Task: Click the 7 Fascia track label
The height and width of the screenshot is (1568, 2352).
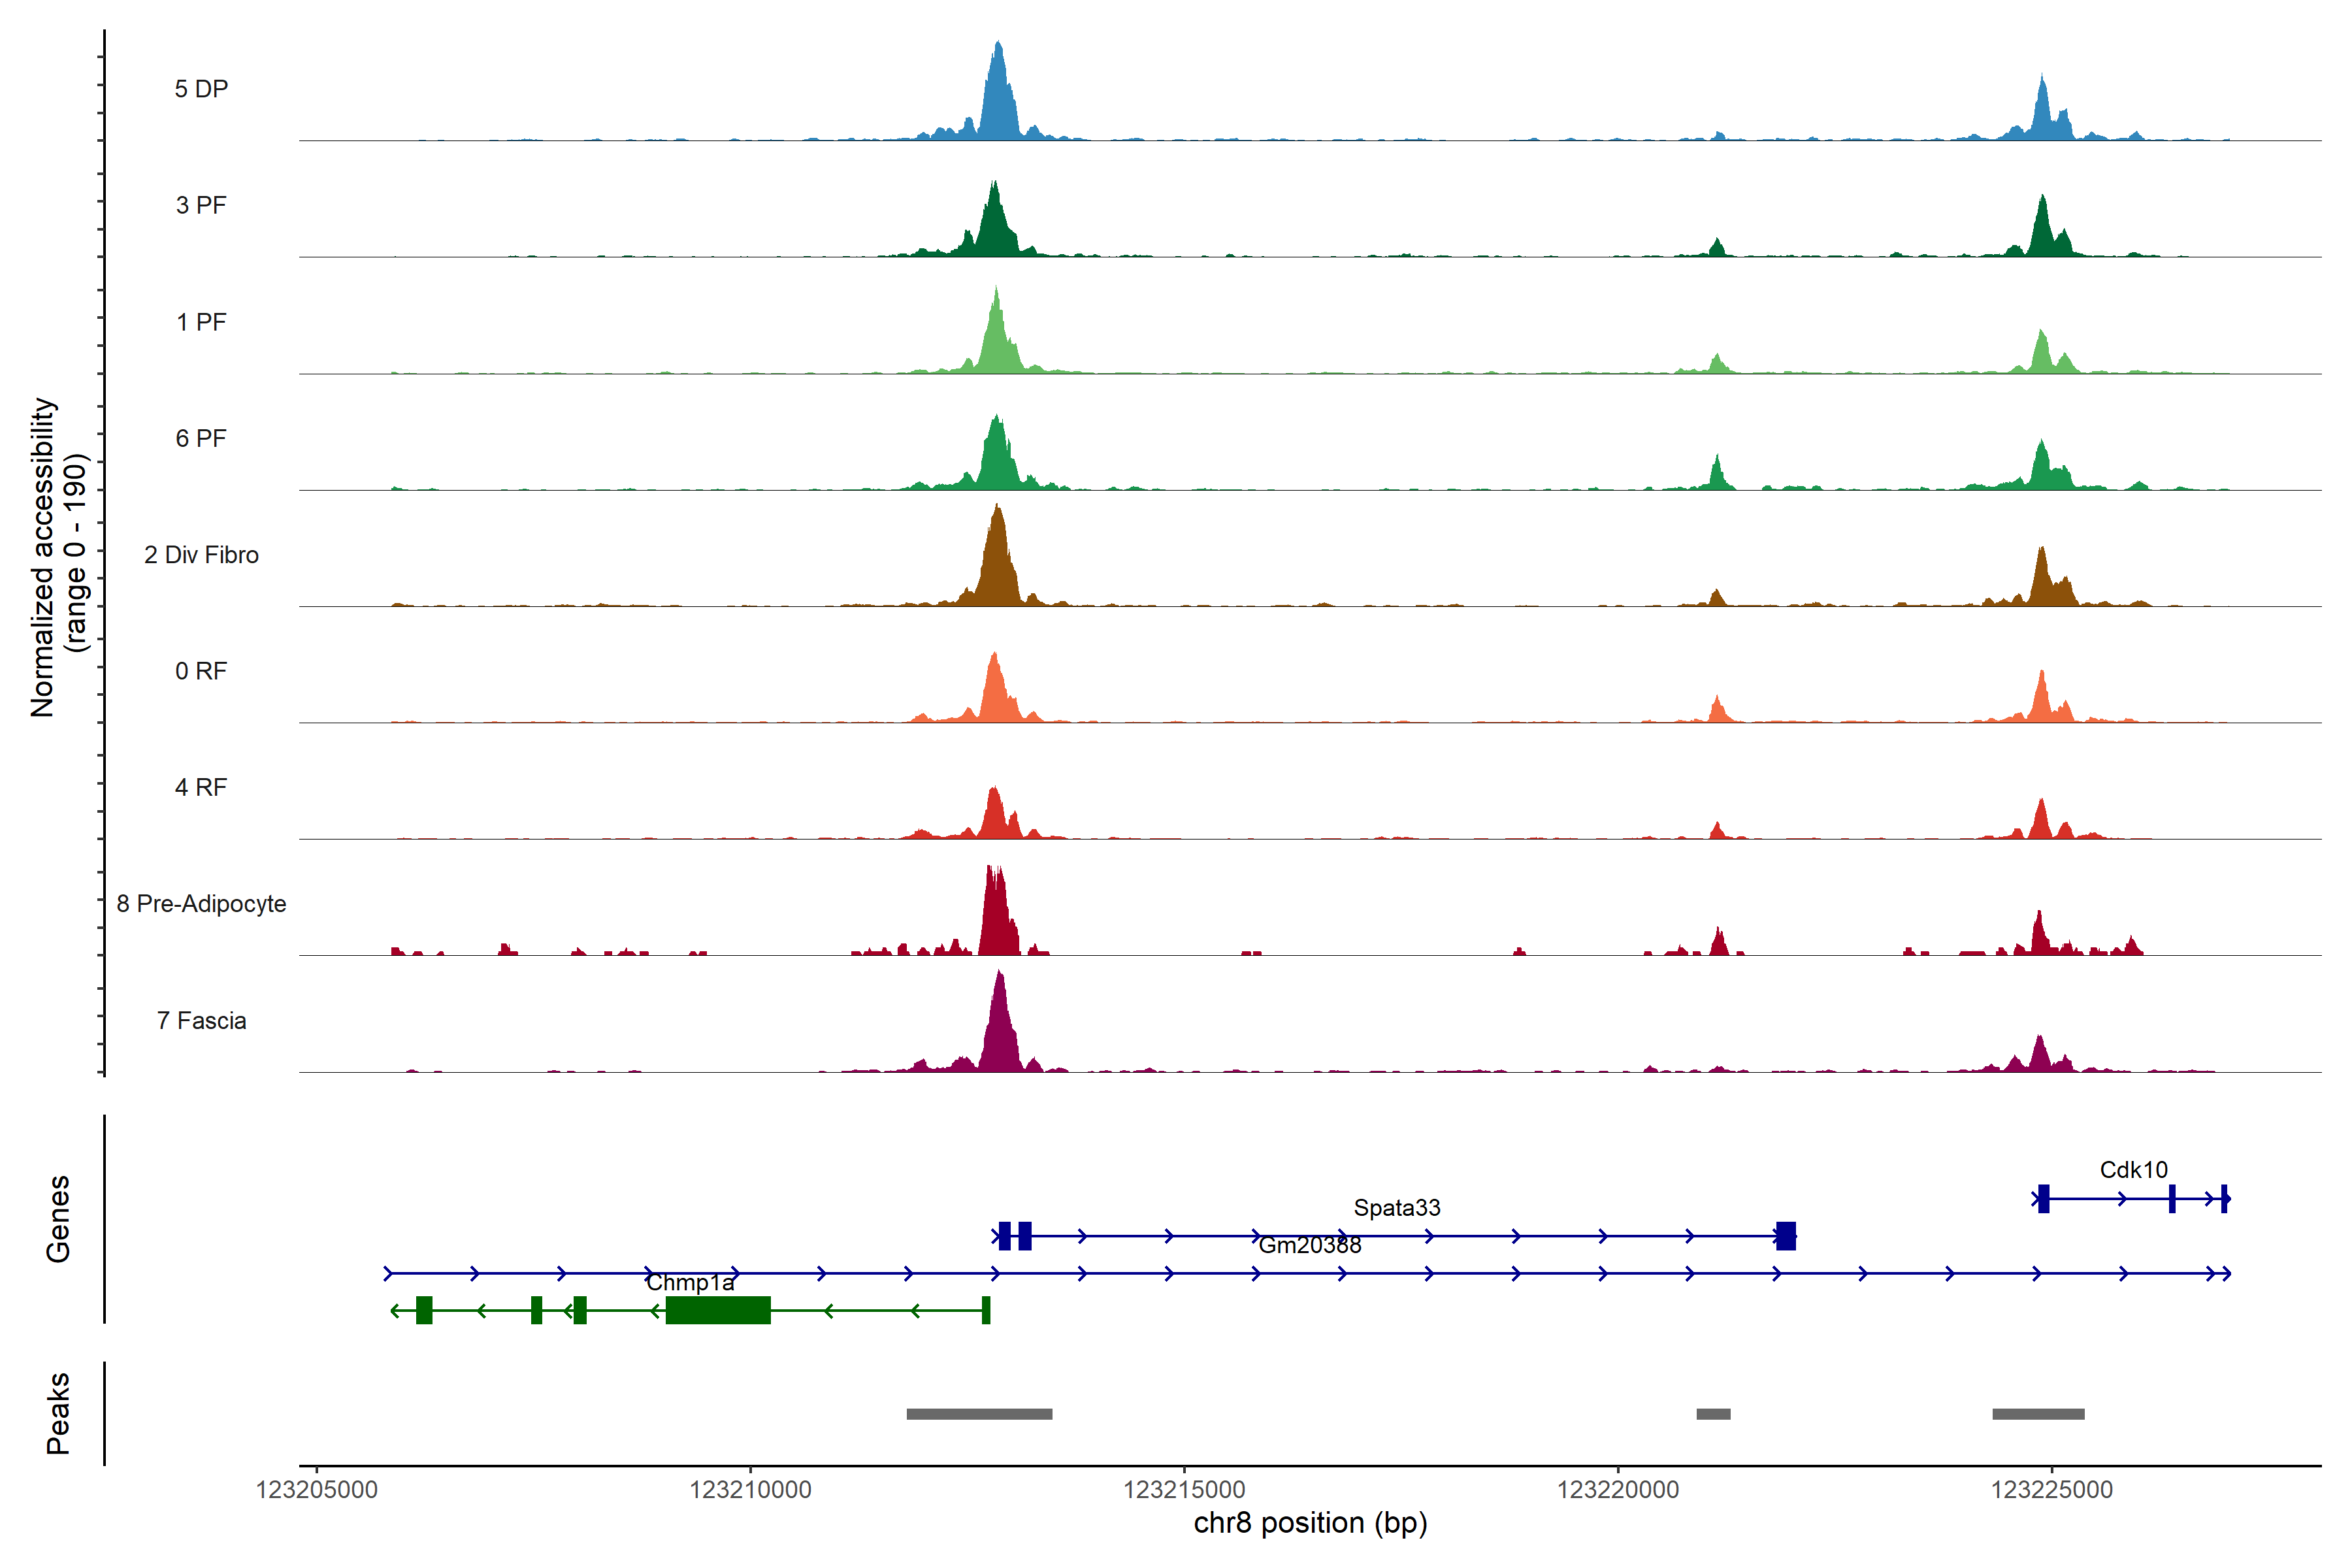Action: click(x=201, y=1021)
